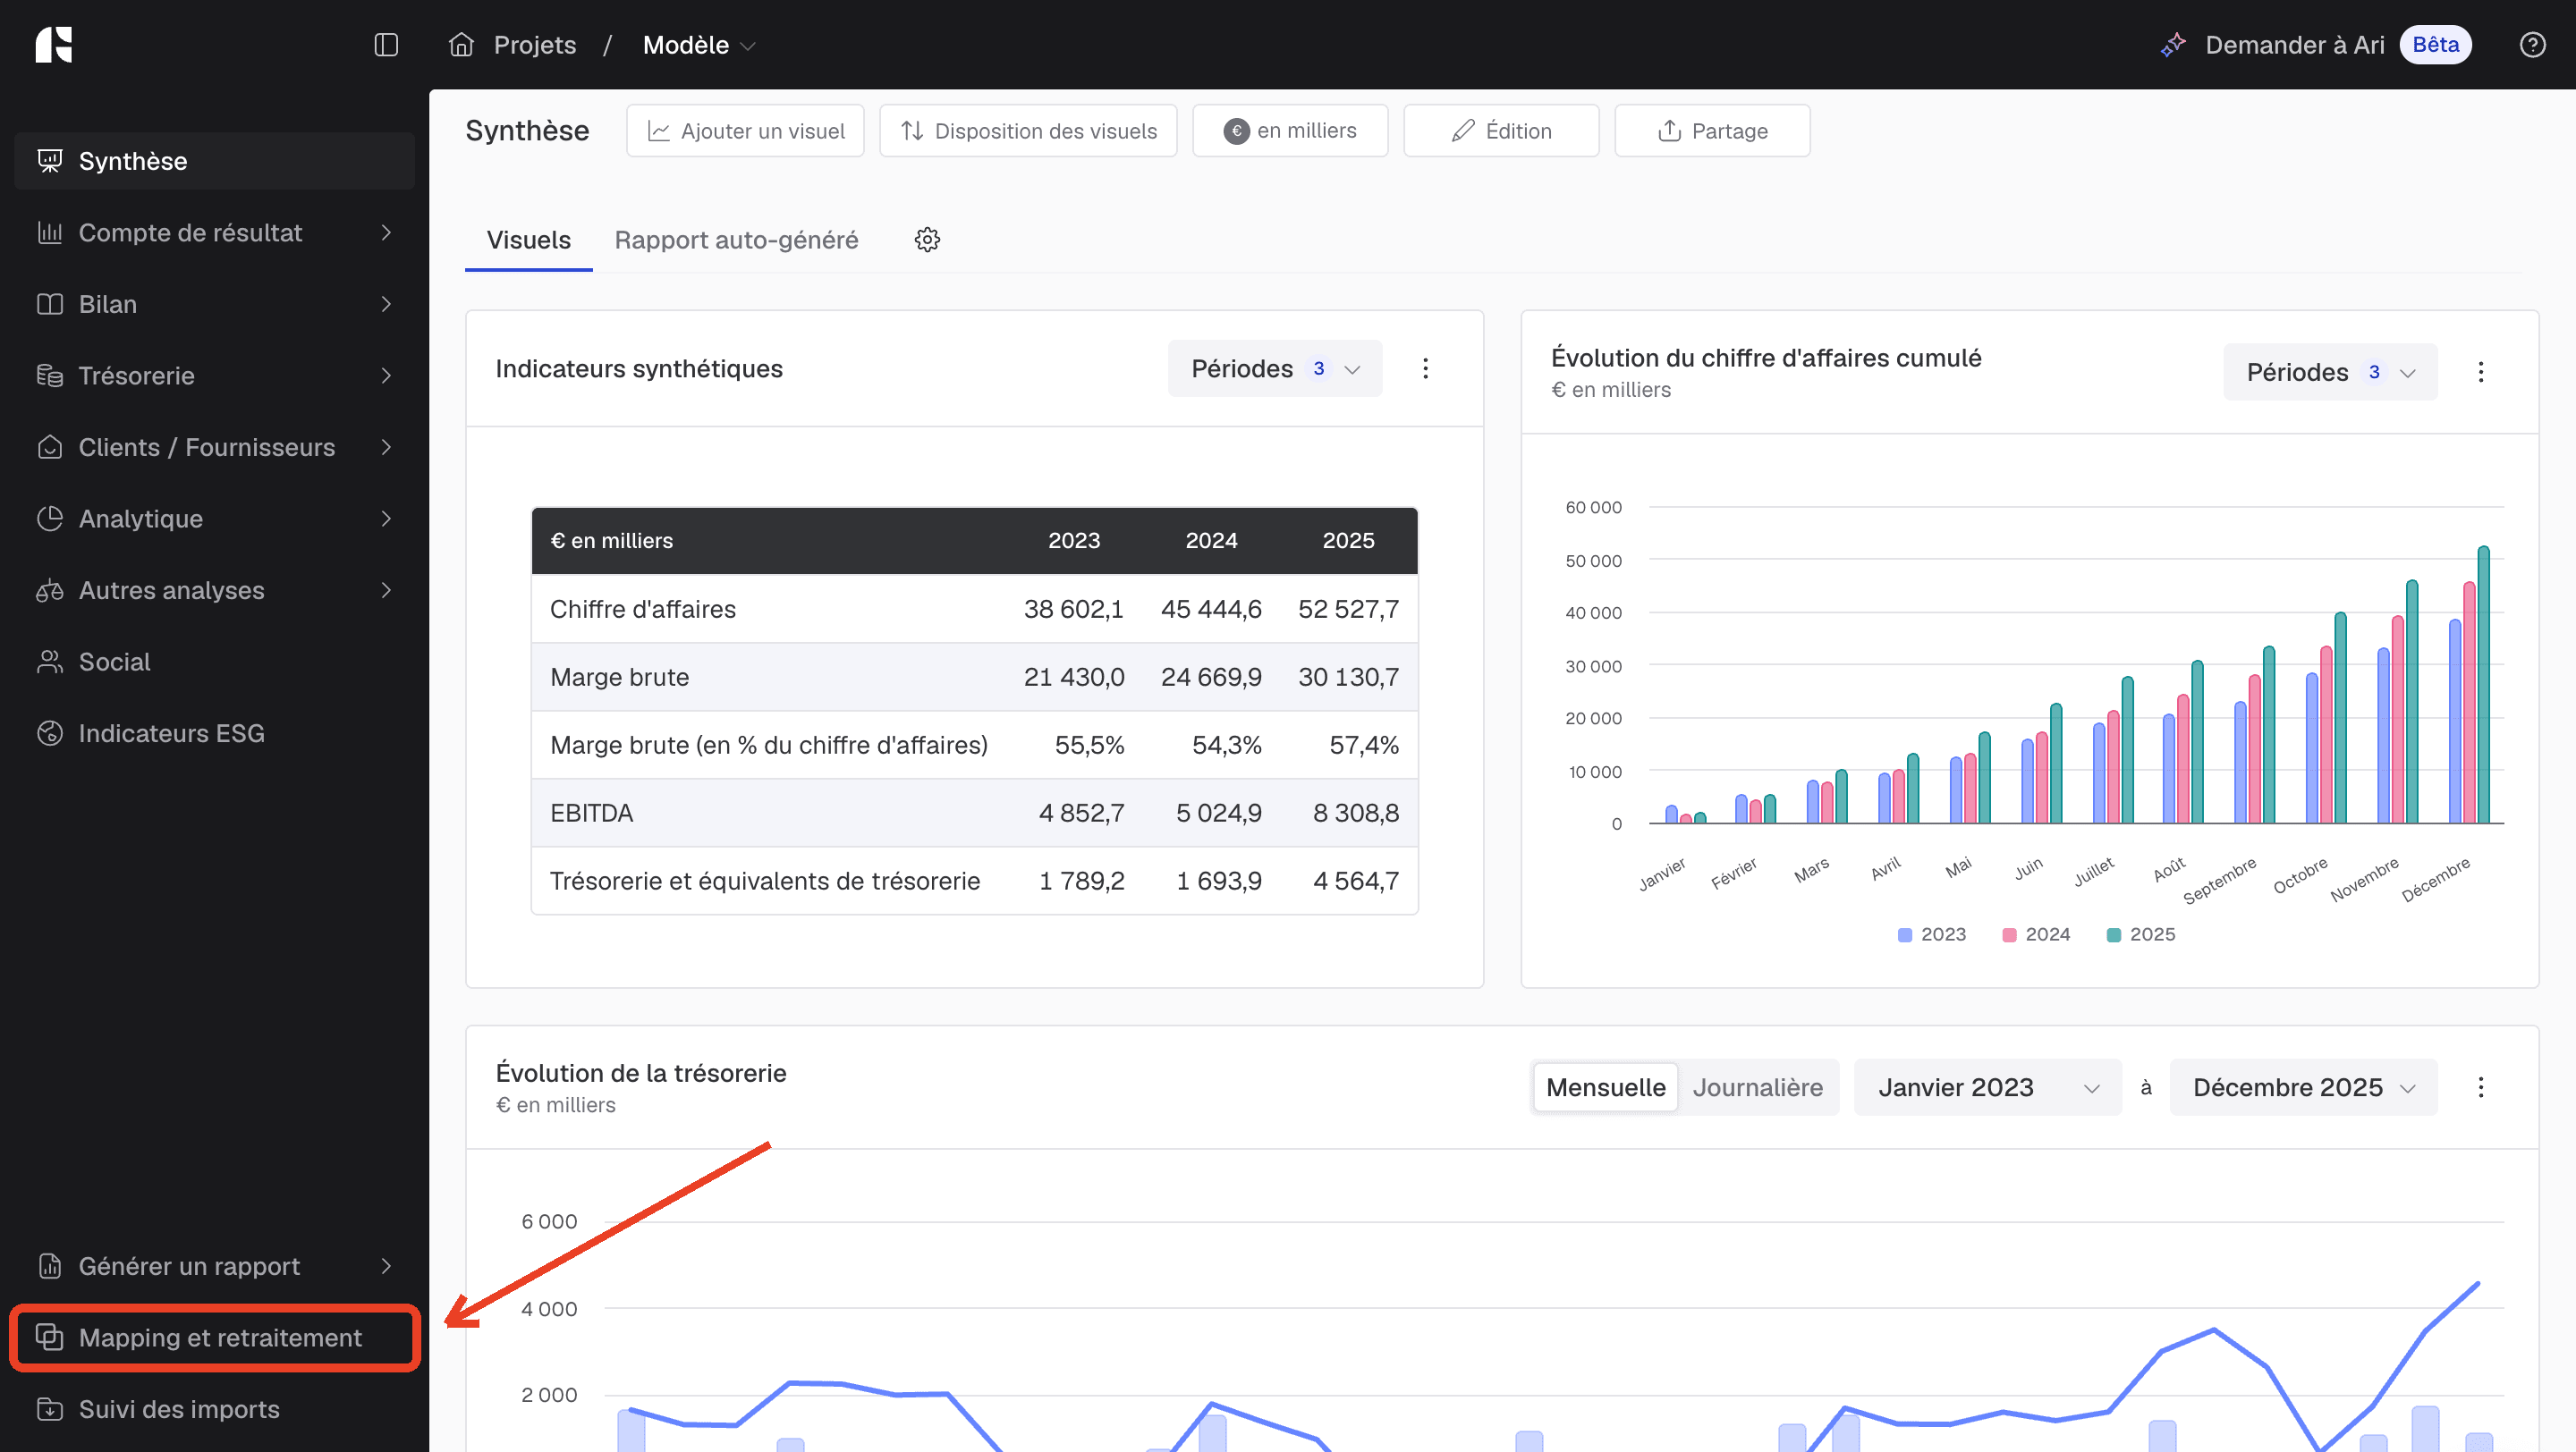Toggle 2024 series in chart legend
The width and height of the screenshot is (2576, 1452).
(x=2036, y=934)
